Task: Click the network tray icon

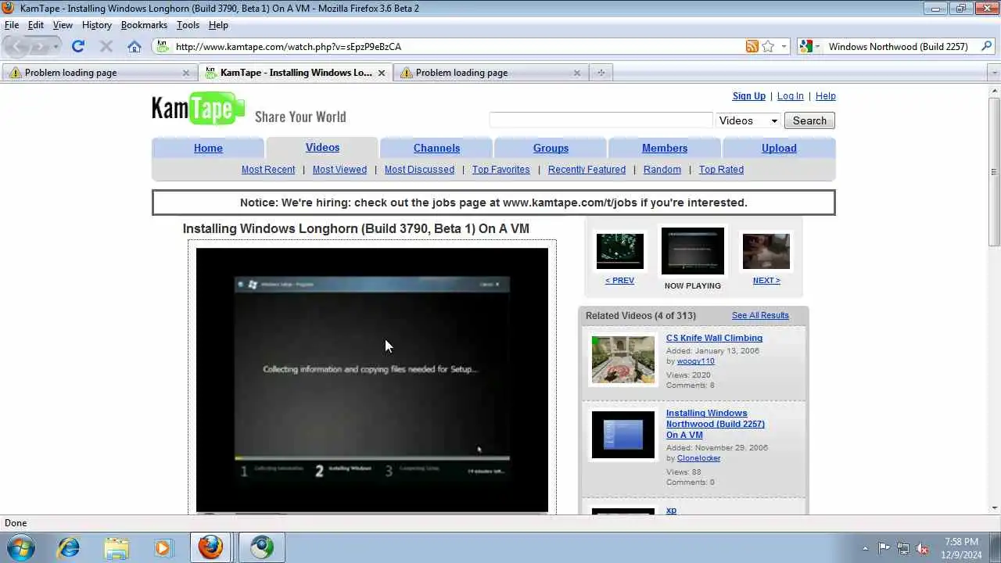Action: tap(903, 548)
